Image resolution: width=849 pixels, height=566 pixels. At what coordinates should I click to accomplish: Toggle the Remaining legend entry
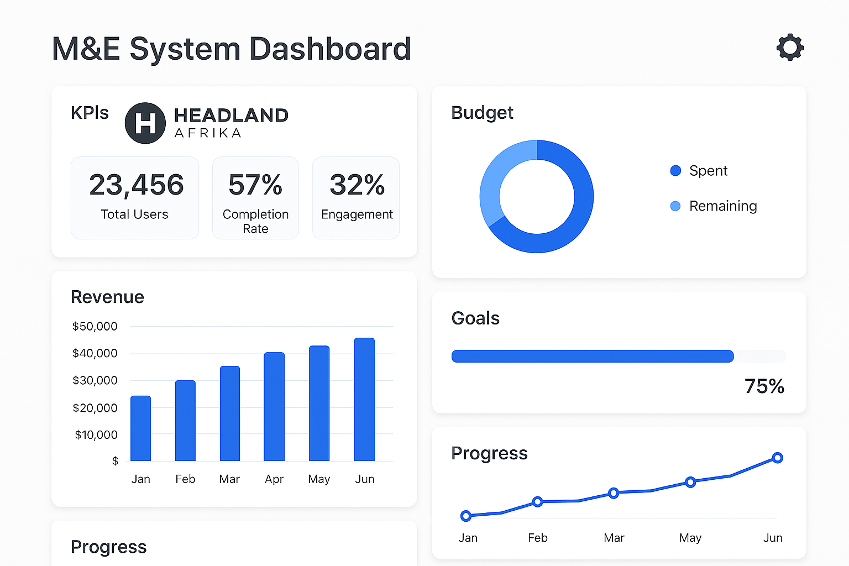tap(714, 206)
